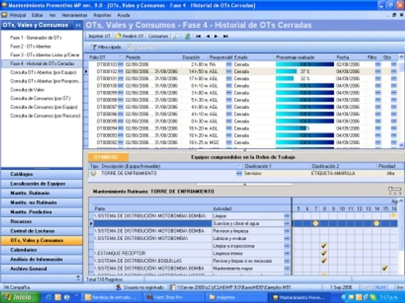Adjust the timeline zoom slider above the calendar
The width and height of the screenshot is (405, 303).
(395, 190)
